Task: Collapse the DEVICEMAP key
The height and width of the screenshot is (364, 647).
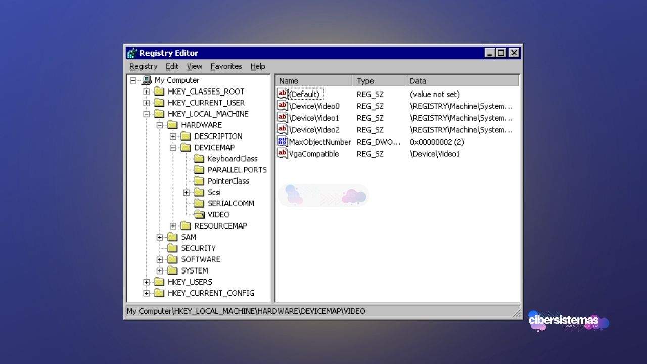Action: (173, 148)
